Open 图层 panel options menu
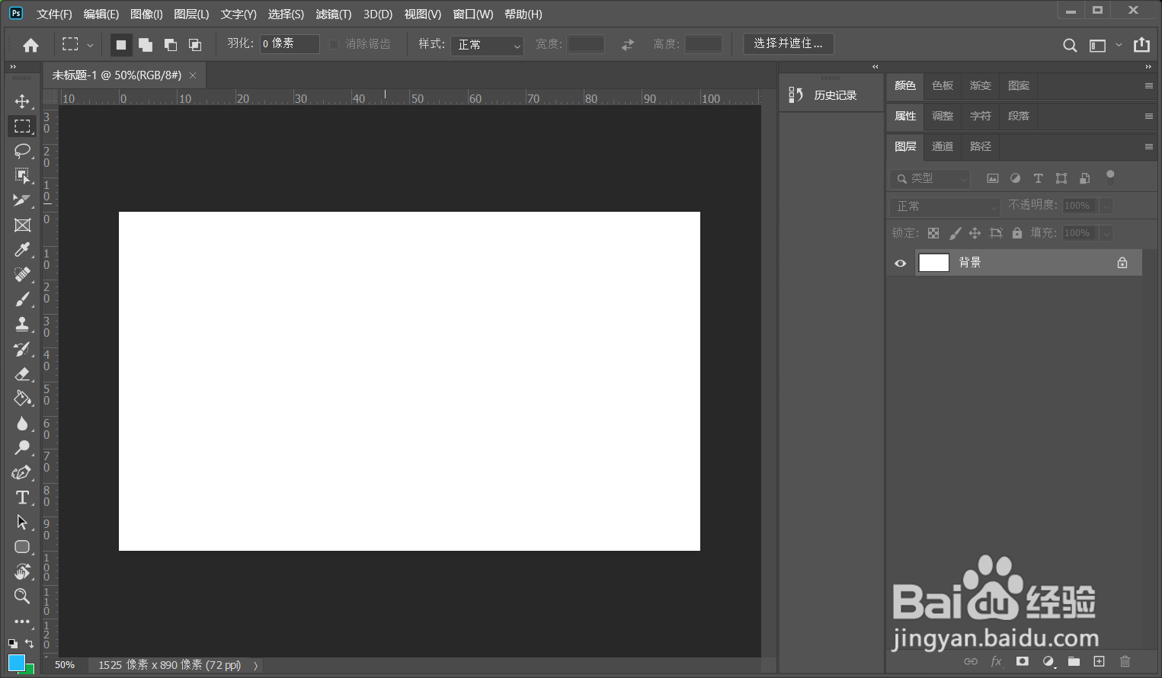1162x678 pixels. 1148,146
